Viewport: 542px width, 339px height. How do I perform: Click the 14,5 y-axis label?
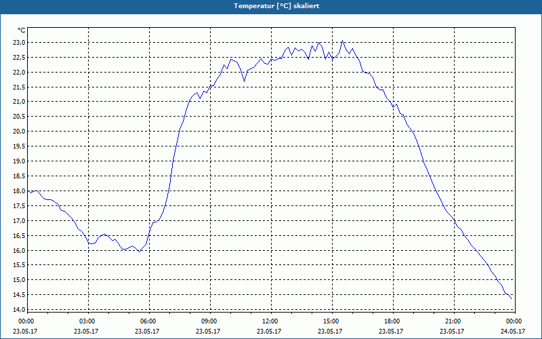(x=20, y=295)
